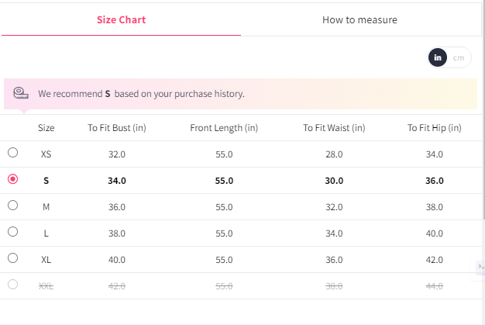
Task: Click the crossed-out XXL radio button
Action: tap(12, 284)
